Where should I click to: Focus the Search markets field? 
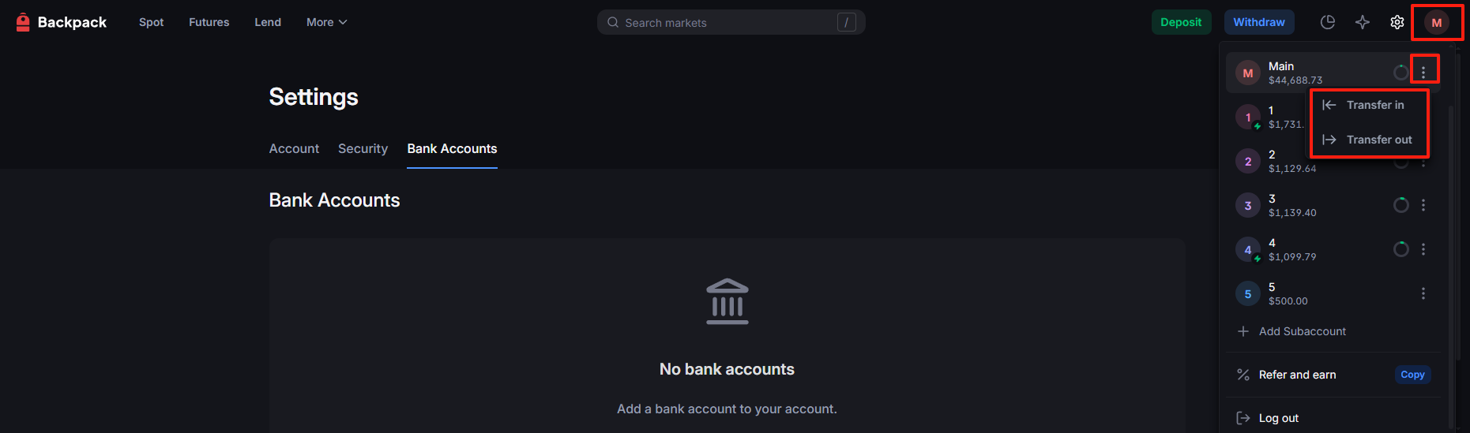(x=731, y=23)
